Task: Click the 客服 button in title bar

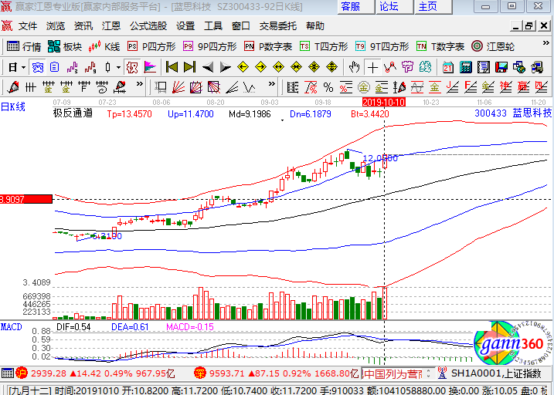Action: [355, 6]
